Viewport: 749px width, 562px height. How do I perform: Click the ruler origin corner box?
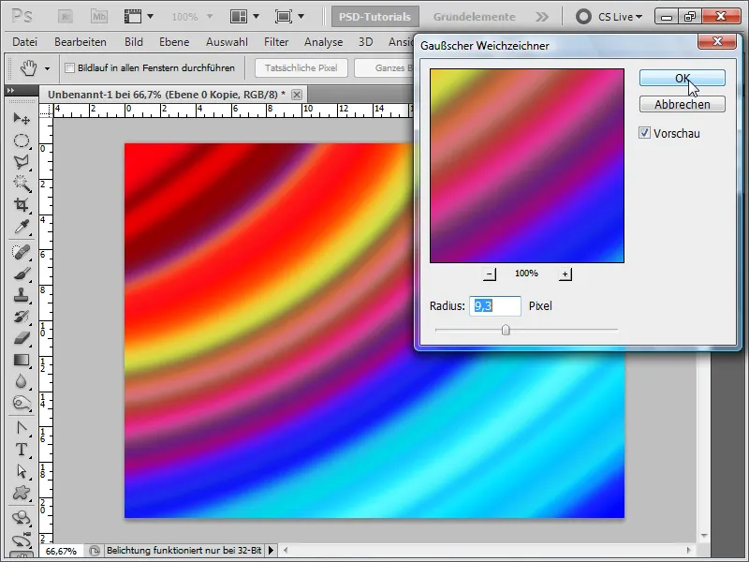tap(46, 111)
